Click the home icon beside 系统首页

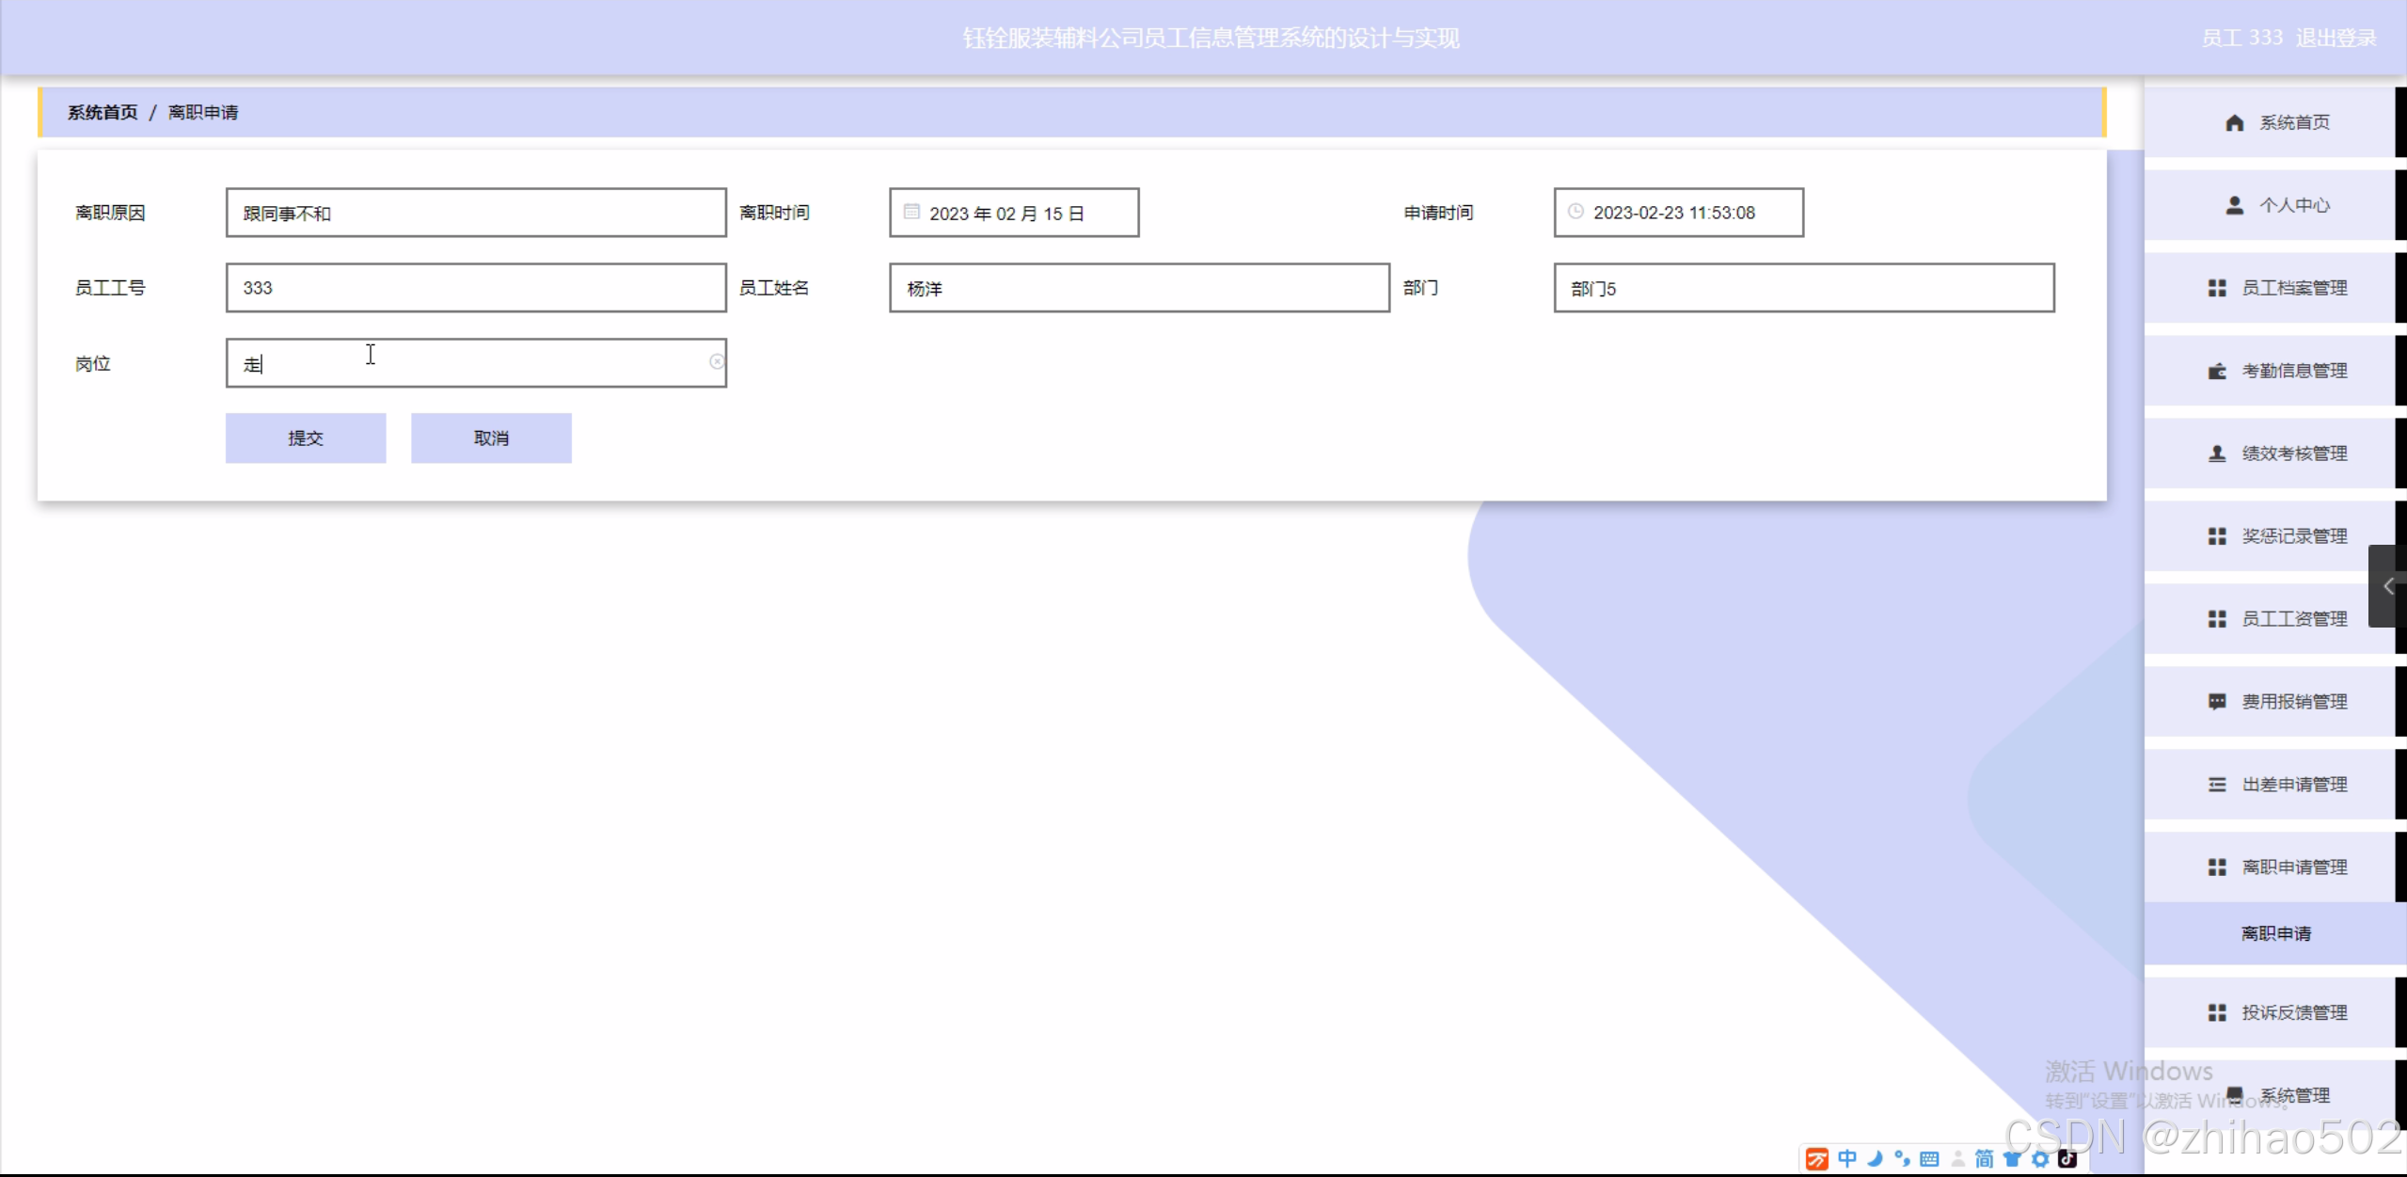tap(2235, 123)
